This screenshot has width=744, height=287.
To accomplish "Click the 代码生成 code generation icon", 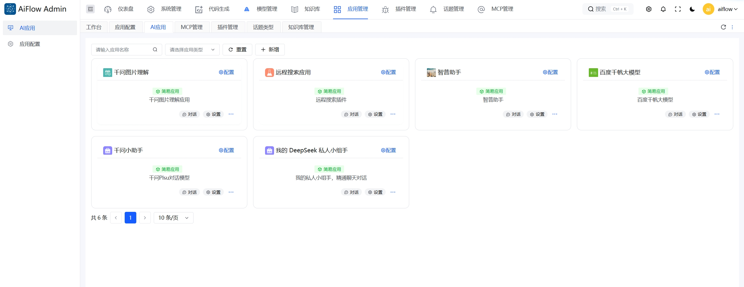I will pos(198,9).
